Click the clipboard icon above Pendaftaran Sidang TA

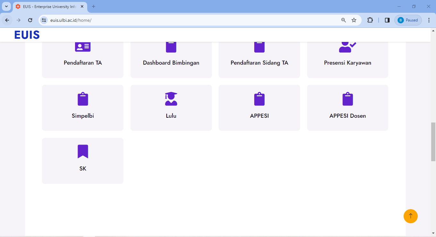click(259, 47)
